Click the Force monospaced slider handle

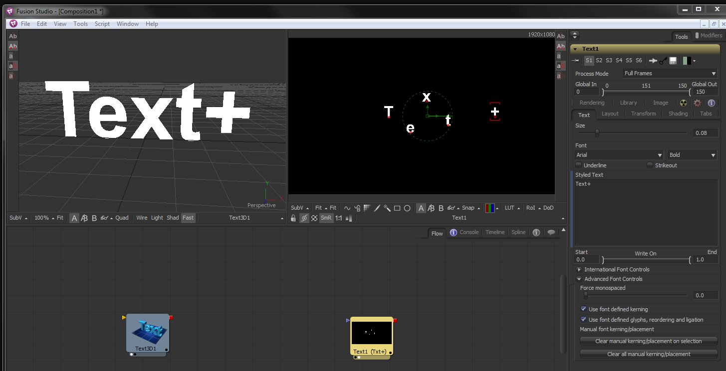coord(585,295)
